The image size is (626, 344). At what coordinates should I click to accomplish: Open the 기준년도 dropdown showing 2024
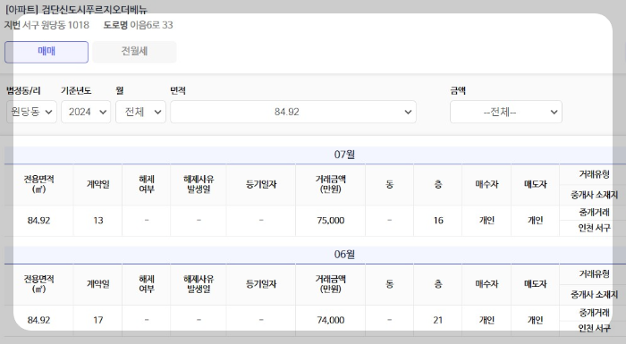[x=86, y=112]
